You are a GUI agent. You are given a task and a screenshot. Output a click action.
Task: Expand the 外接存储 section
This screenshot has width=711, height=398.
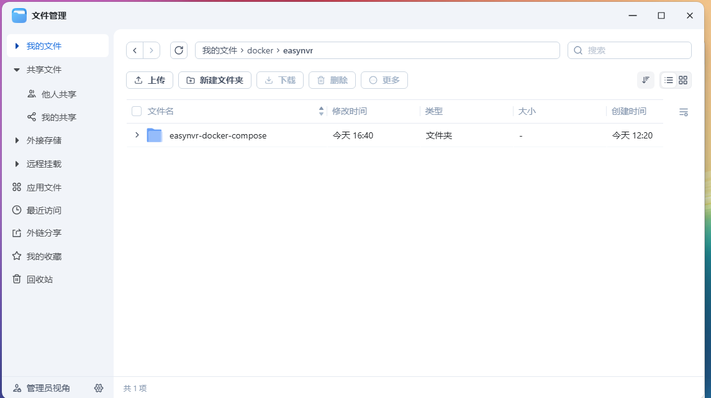tap(17, 140)
